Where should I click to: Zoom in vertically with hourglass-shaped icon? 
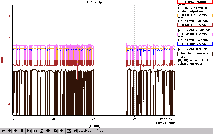(42, 131)
